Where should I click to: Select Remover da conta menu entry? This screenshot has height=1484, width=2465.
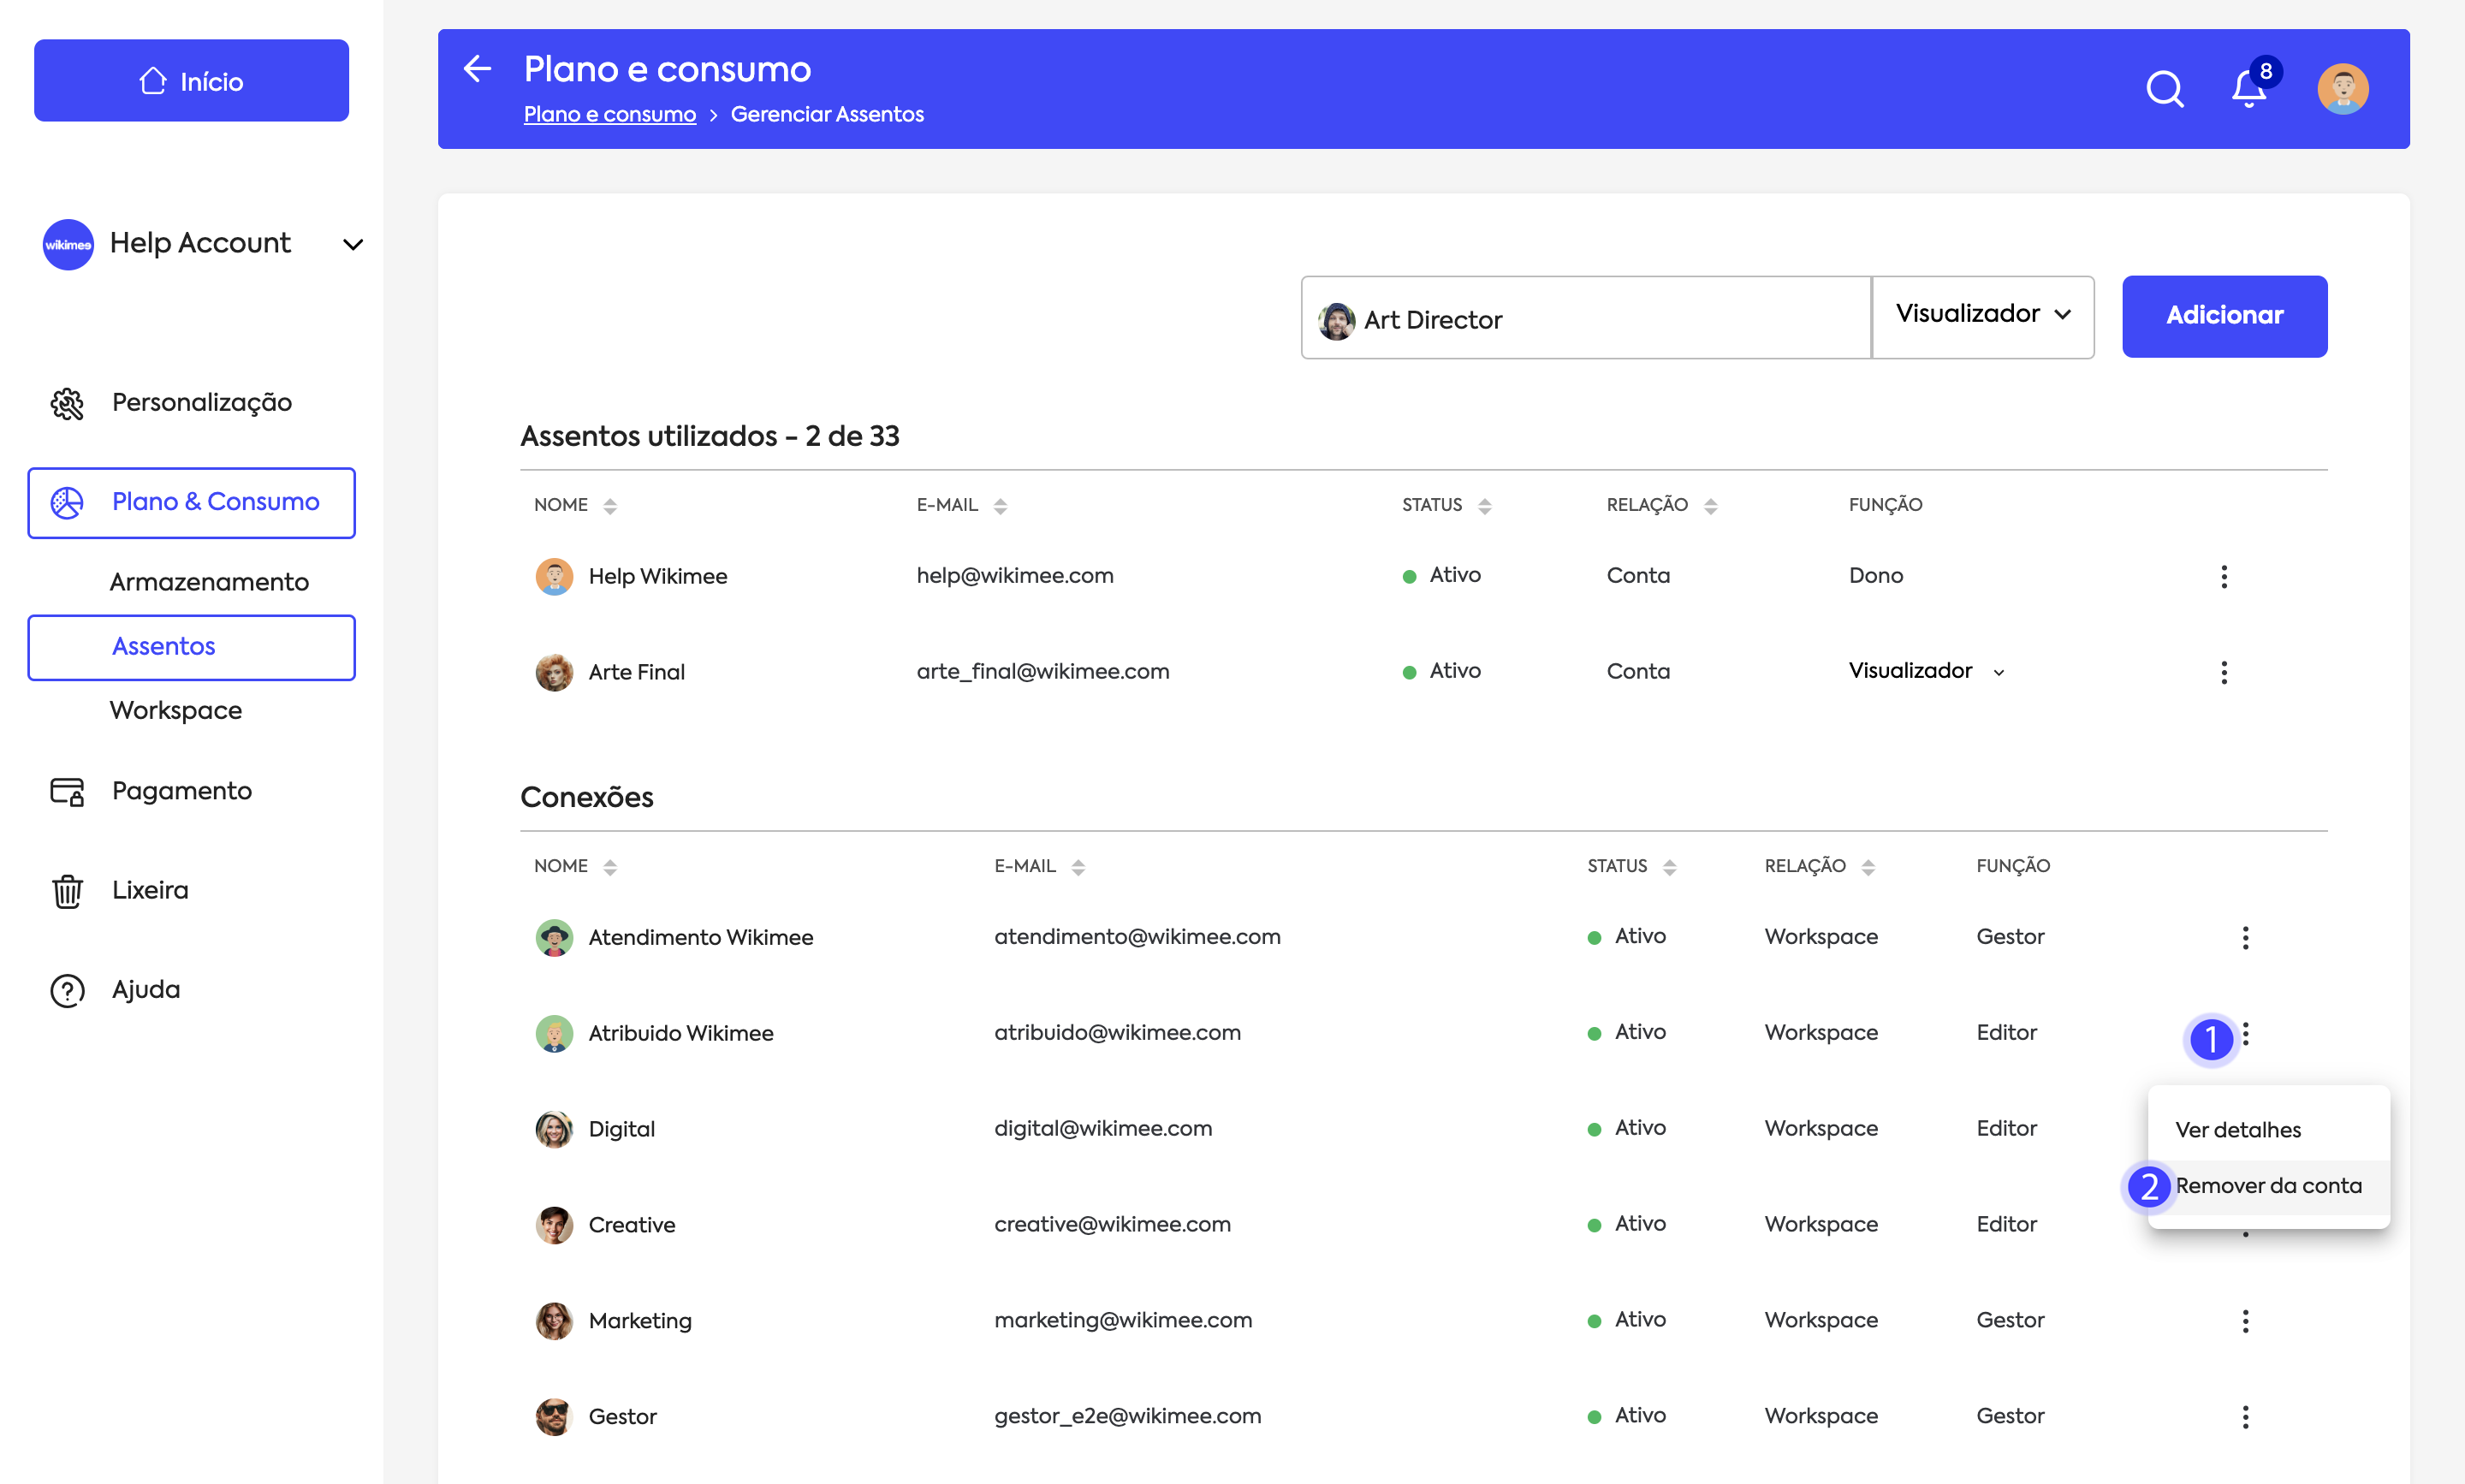pos(2268,1186)
